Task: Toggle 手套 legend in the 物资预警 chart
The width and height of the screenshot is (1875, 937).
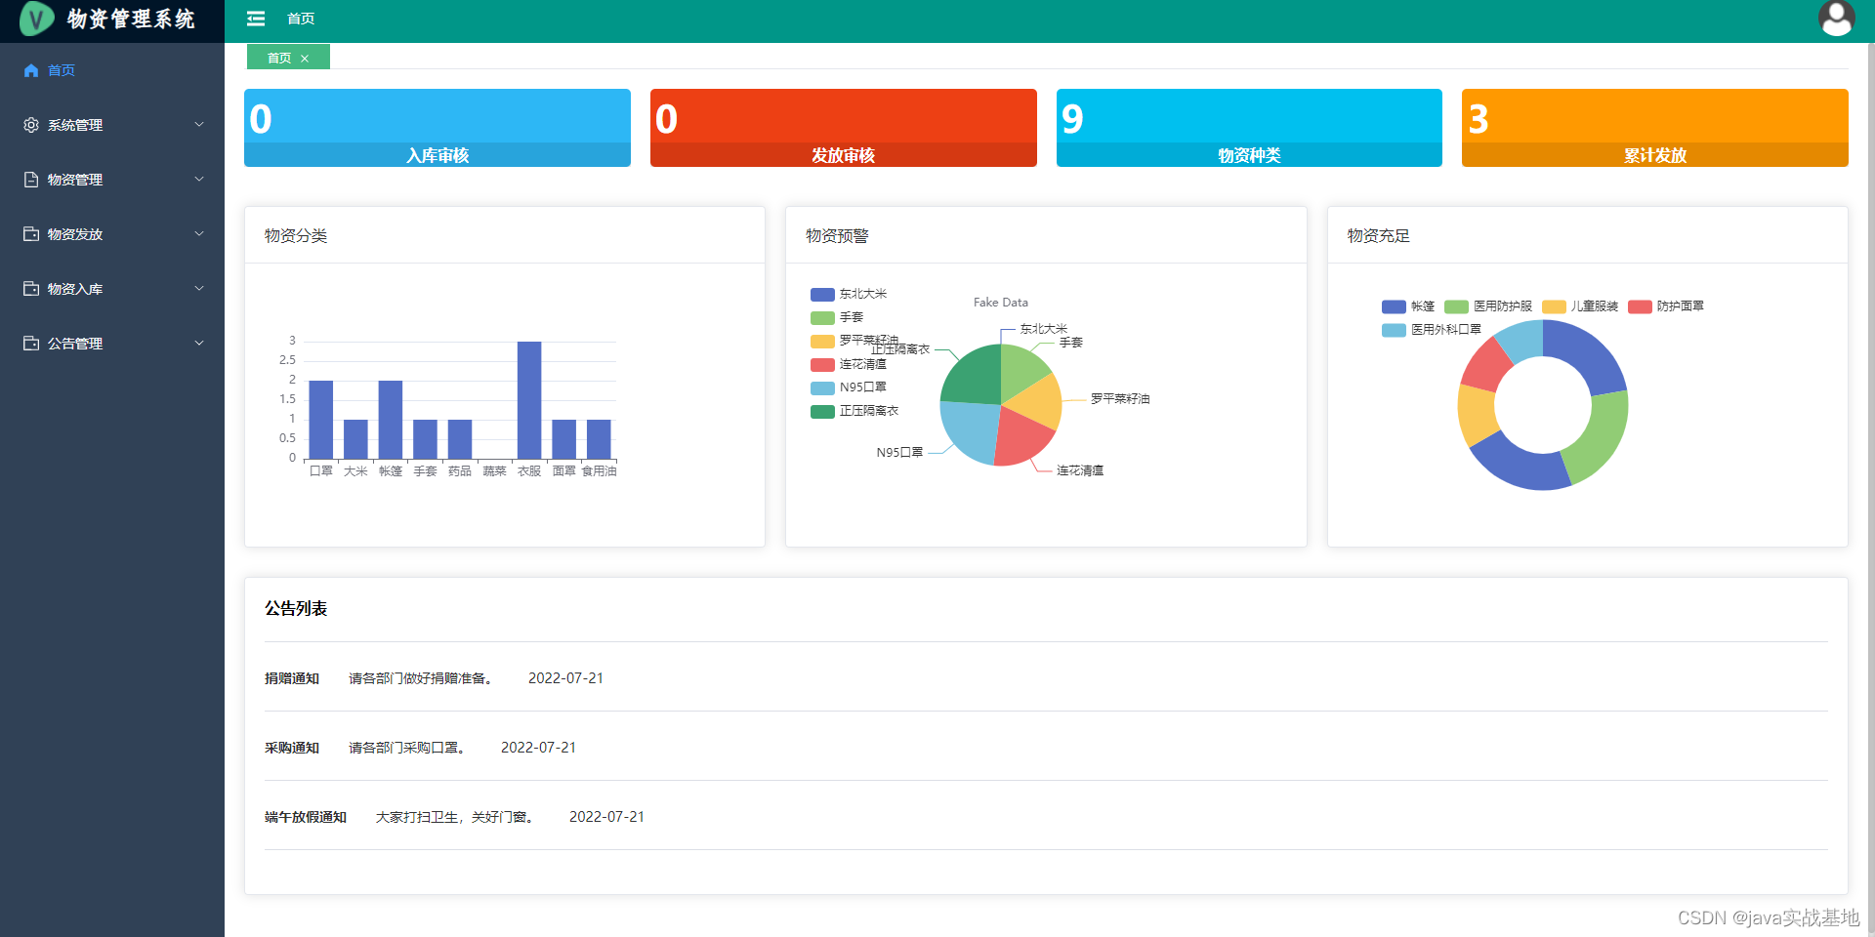Action: [x=837, y=317]
